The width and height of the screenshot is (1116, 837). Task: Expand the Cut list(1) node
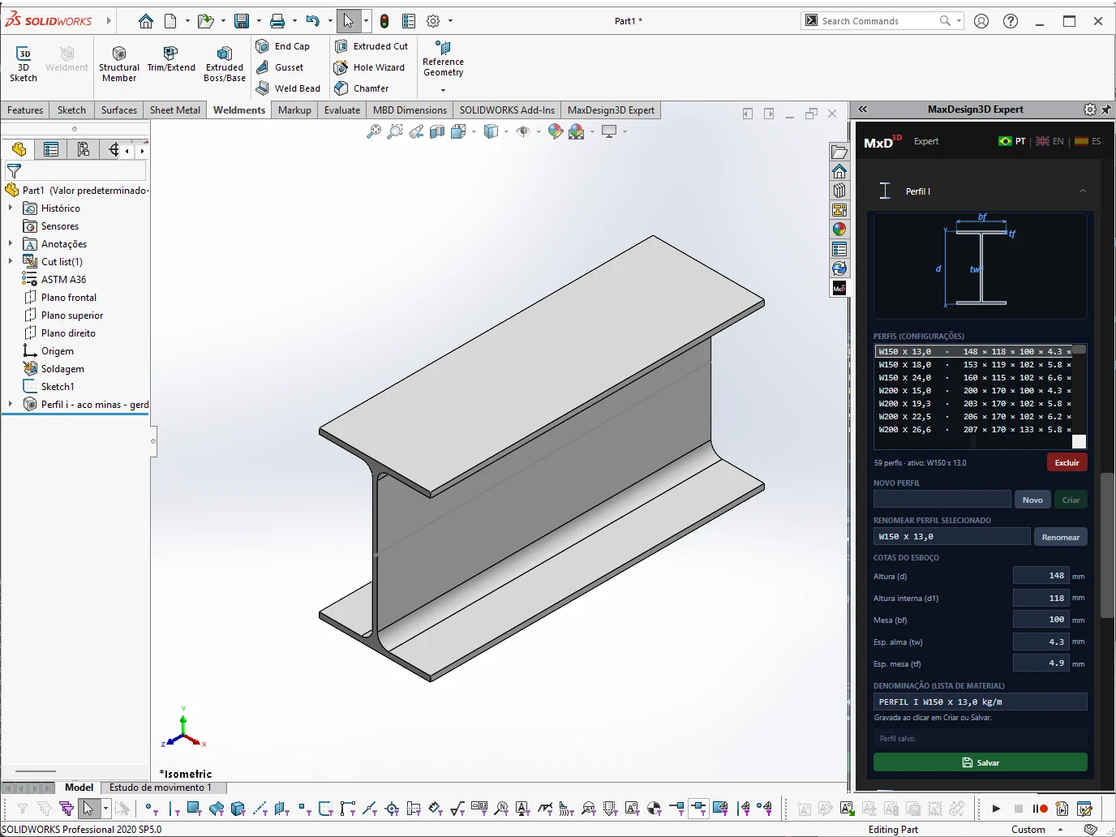[x=11, y=262]
